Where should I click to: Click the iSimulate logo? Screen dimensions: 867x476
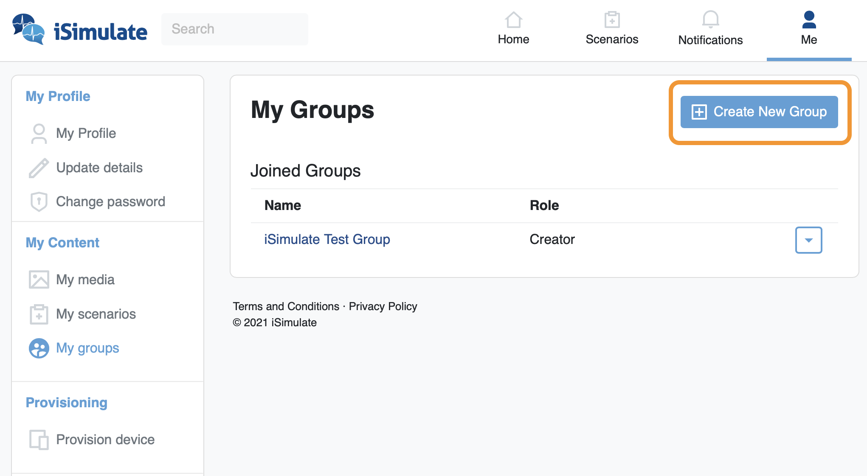pos(79,30)
